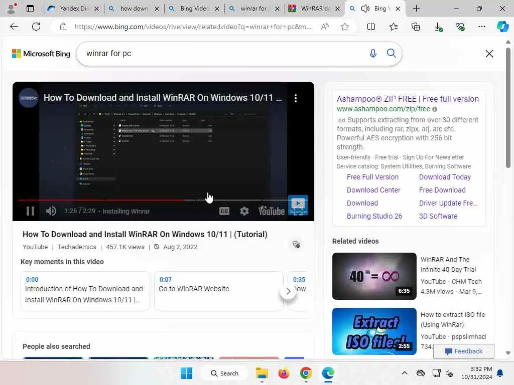Screen dimensions: 514x385
Task: Open Browser essentials heart icon
Action: [460, 27]
